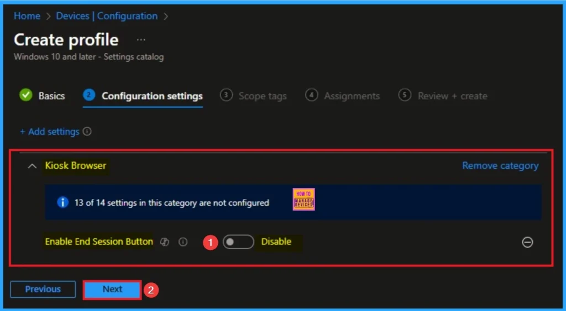Navigate to Home breadcrumb
The image size is (566, 311).
coord(27,16)
